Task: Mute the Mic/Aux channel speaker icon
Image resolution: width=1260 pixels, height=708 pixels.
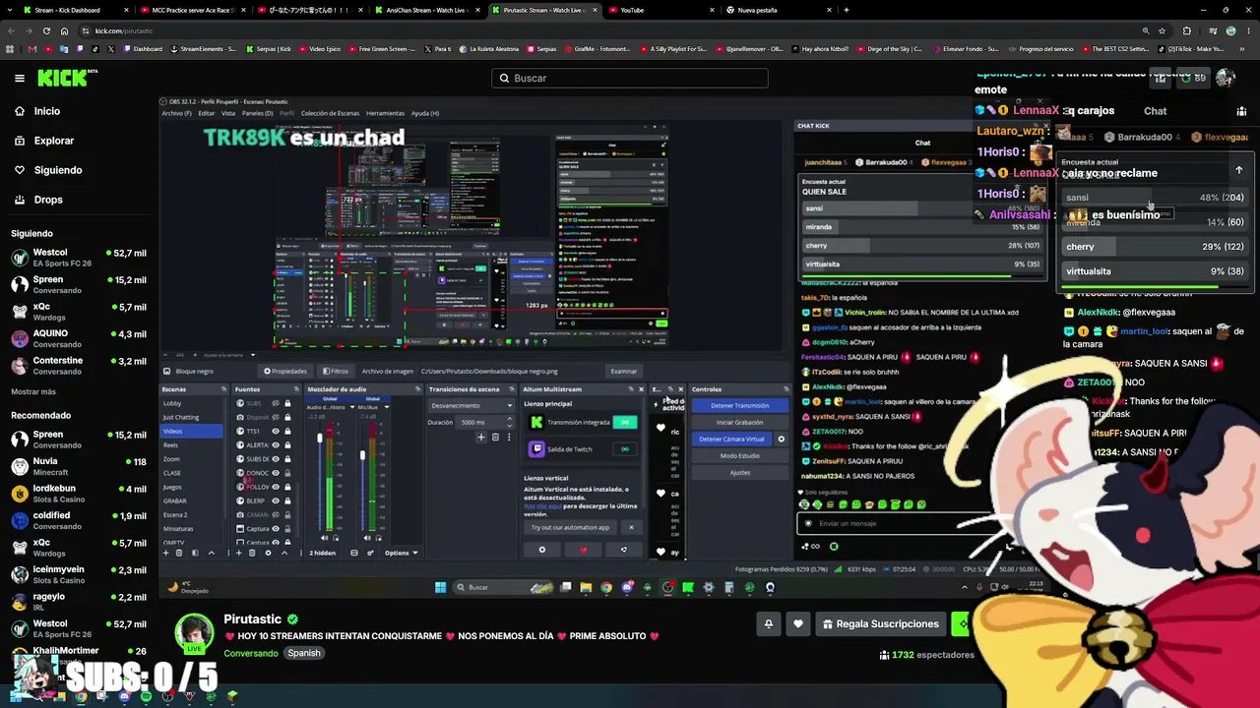Action: coord(368,538)
